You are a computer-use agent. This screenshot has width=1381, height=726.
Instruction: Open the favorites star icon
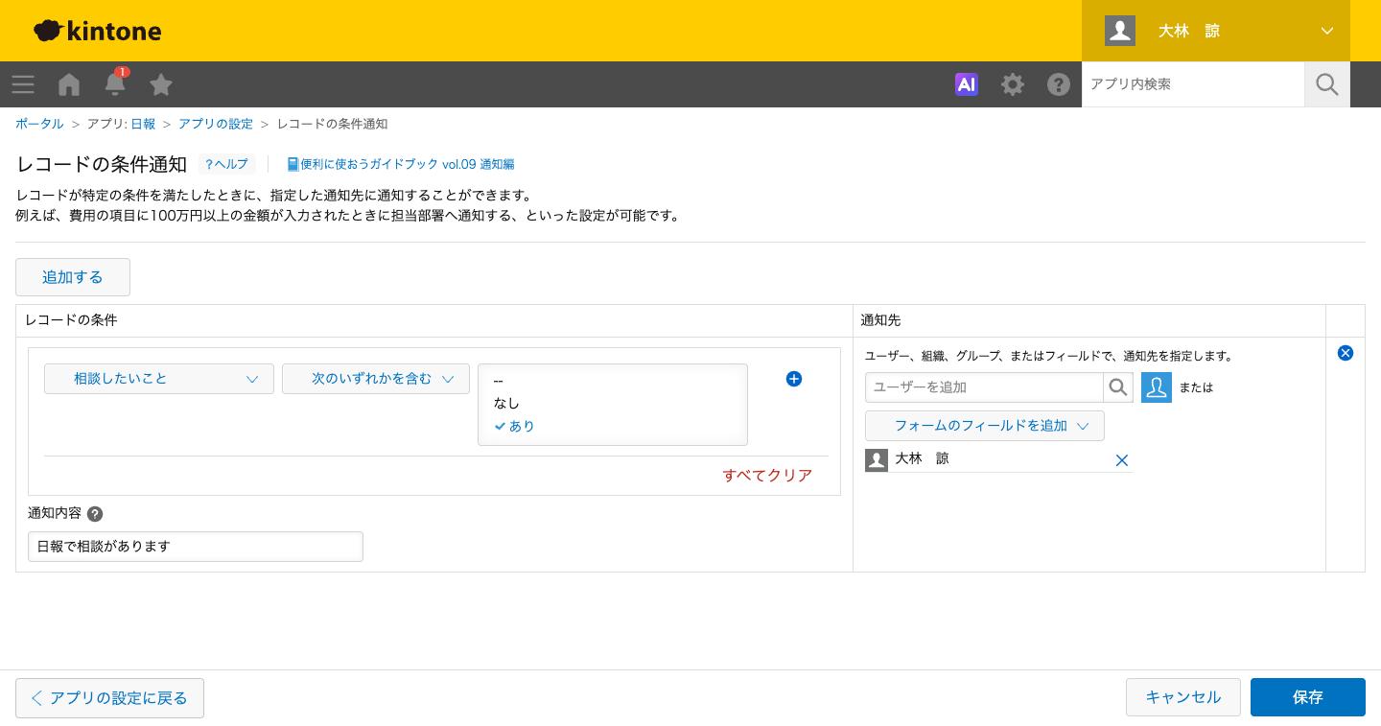pos(161,84)
